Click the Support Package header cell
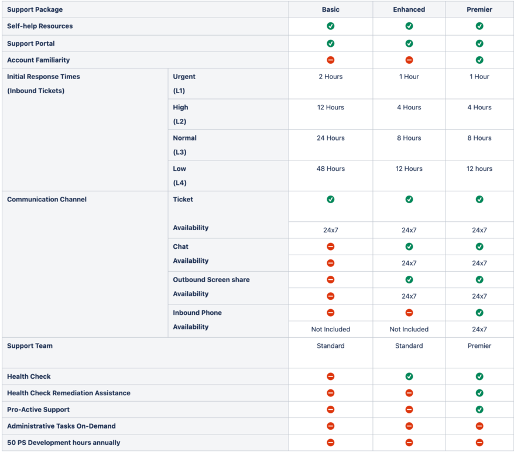Screen dimensions: 514x452 pyautogui.click(x=35, y=9)
